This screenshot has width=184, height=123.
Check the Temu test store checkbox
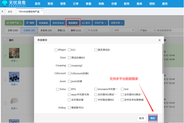(x=122, y=89)
